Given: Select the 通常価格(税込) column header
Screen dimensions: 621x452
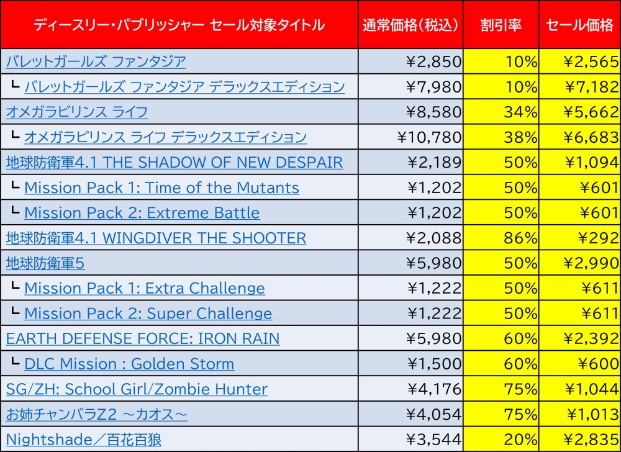Looking at the screenshot, I should [x=410, y=25].
